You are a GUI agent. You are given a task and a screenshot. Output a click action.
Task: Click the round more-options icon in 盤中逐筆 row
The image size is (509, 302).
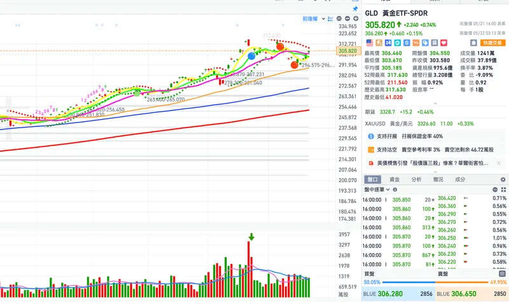tap(495, 190)
